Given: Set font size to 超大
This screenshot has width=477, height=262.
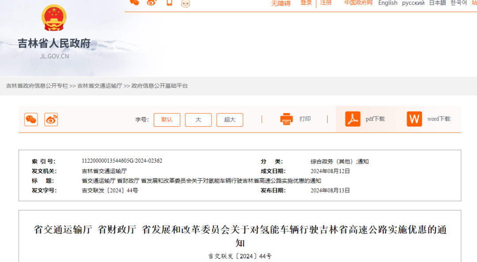Looking at the screenshot, I should [230, 120].
